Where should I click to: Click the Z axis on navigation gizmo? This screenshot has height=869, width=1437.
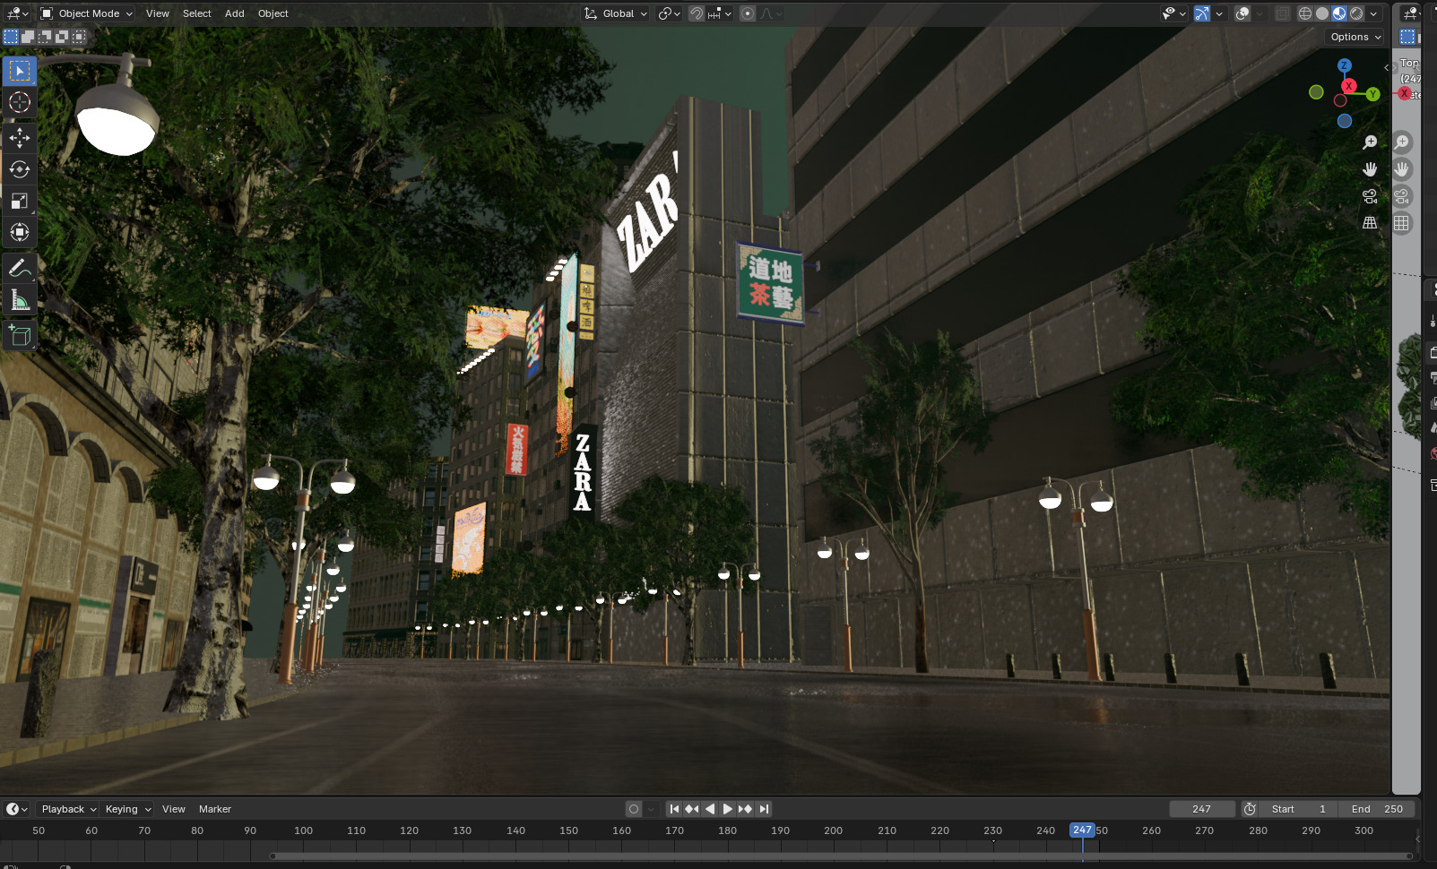(1344, 65)
